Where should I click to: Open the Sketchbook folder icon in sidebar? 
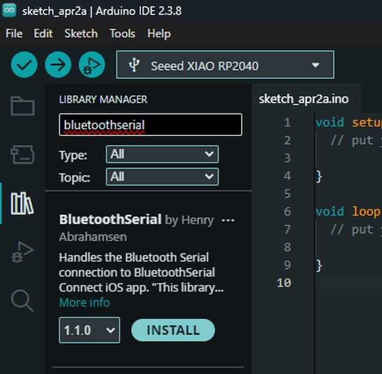(x=22, y=107)
